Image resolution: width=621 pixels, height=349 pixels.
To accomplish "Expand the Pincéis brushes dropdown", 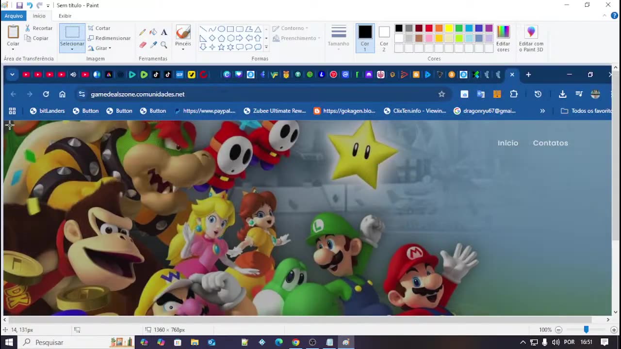I will [183, 48].
